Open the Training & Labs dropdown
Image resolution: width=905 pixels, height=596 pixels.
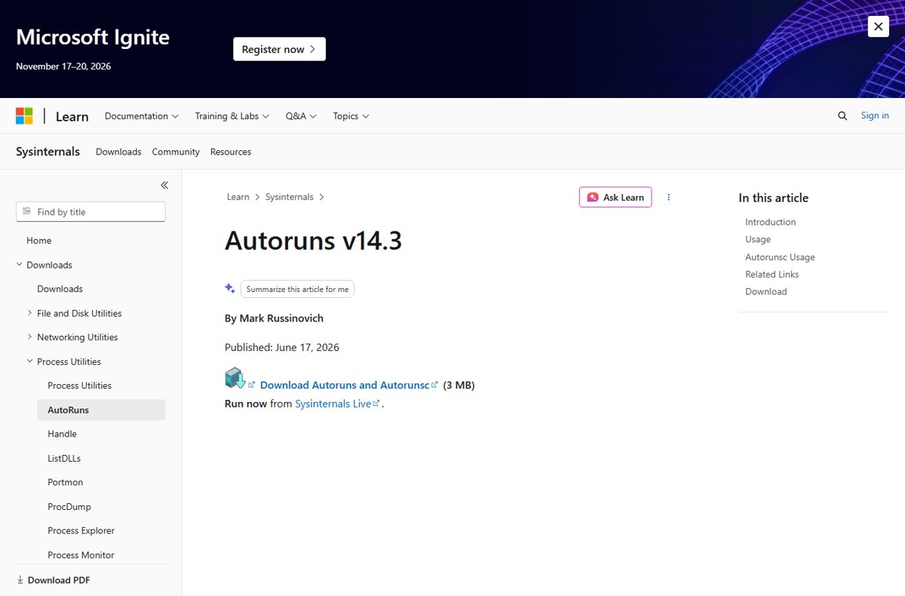click(x=232, y=115)
